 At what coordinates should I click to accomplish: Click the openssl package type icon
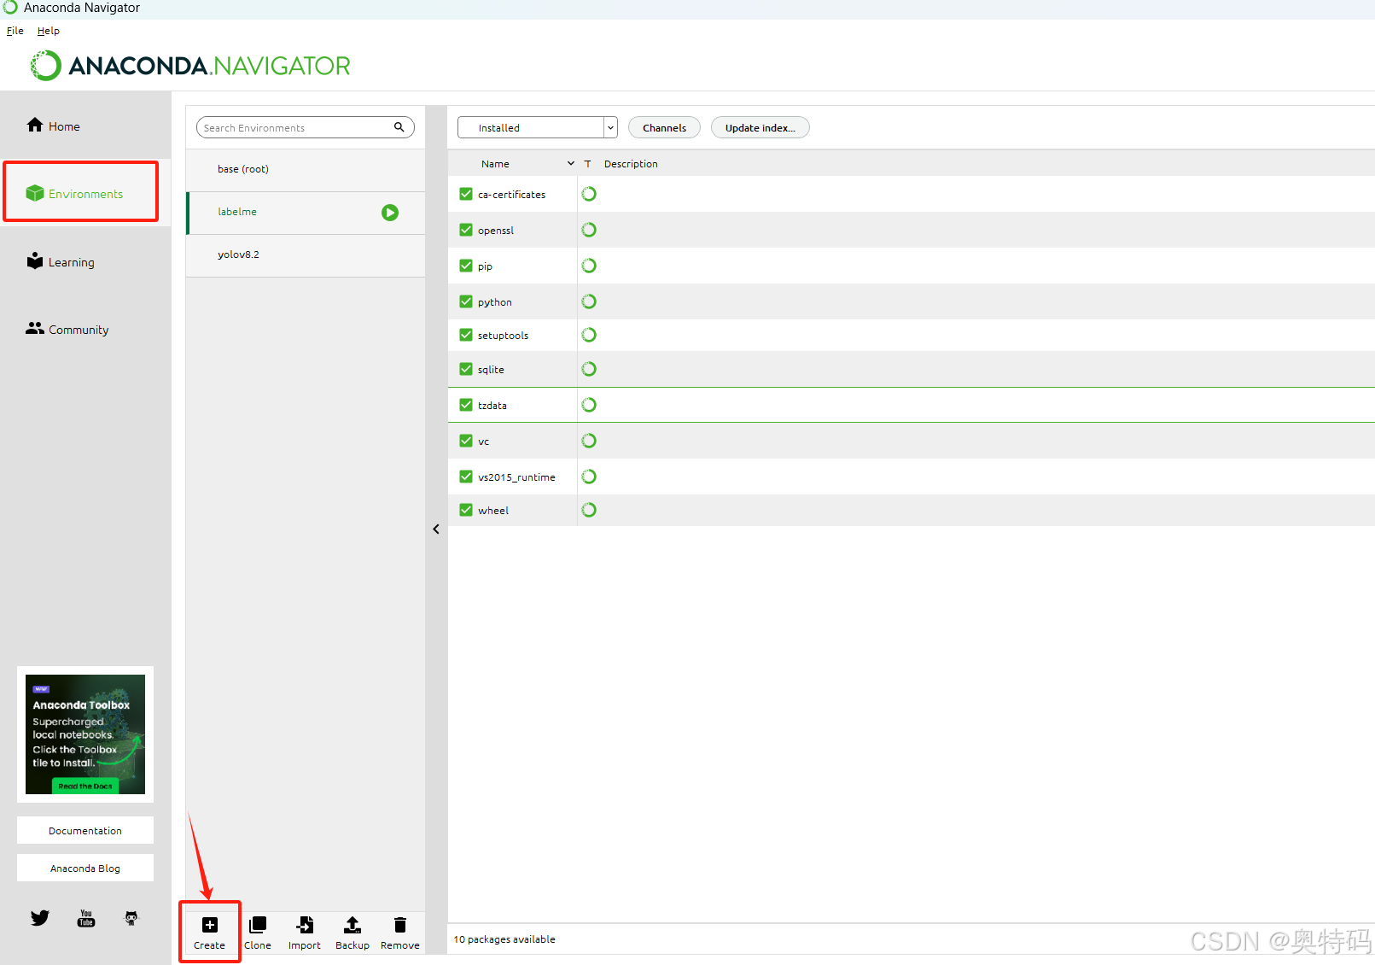pos(589,230)
